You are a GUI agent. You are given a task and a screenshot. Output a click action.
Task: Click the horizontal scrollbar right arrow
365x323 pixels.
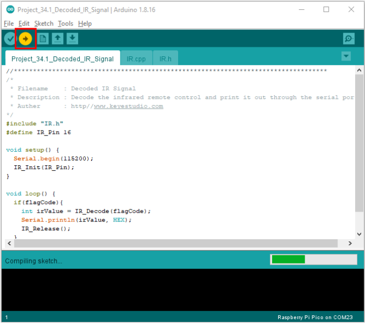coord(350,244)
